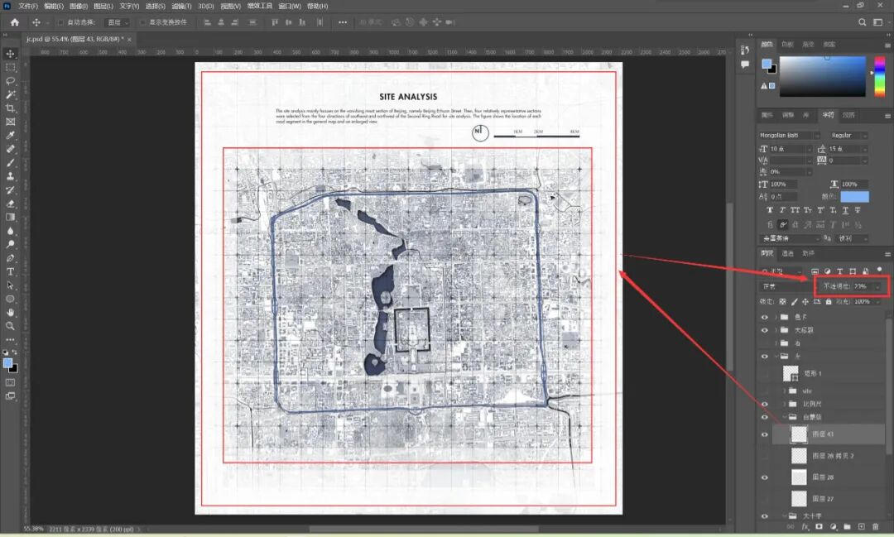Select the Blur tool
Screen dimensions: 894x537
pos(10,231)
